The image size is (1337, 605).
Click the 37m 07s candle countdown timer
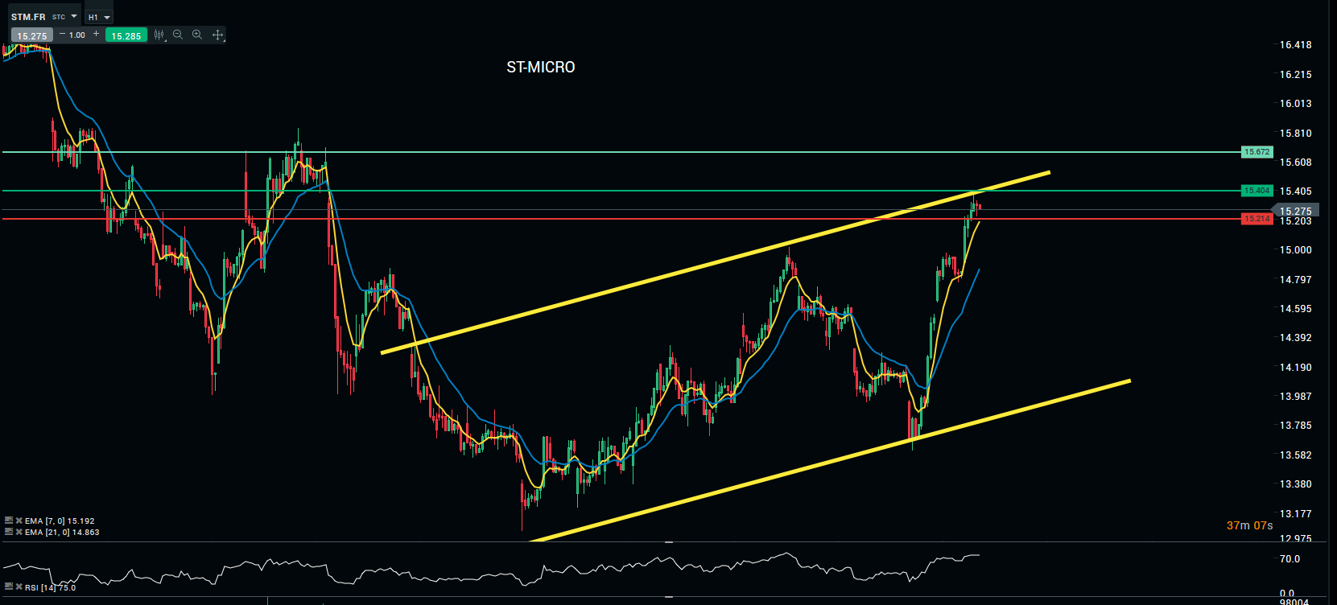(x=1249, y=525)
